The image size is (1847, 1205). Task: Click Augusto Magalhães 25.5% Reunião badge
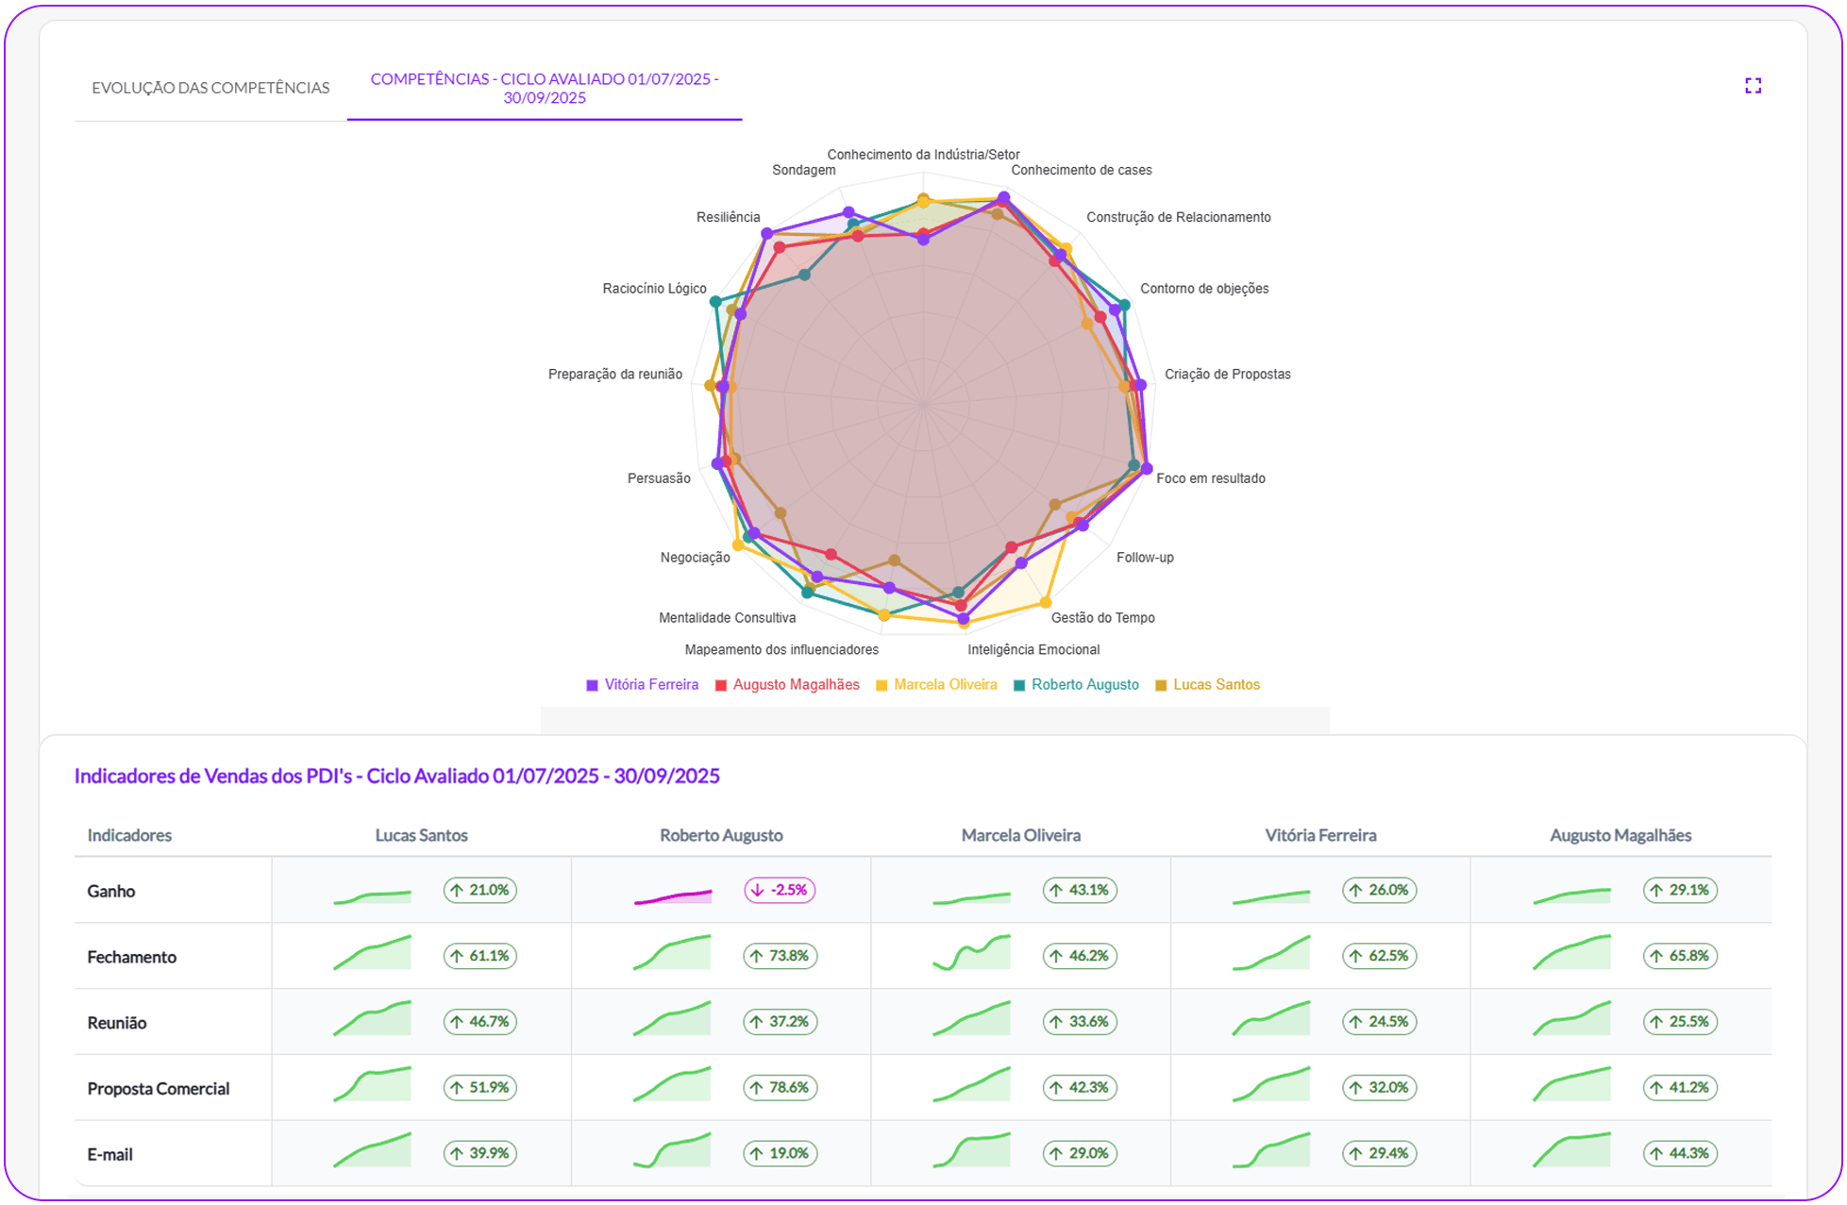tap(1679, 1022)
